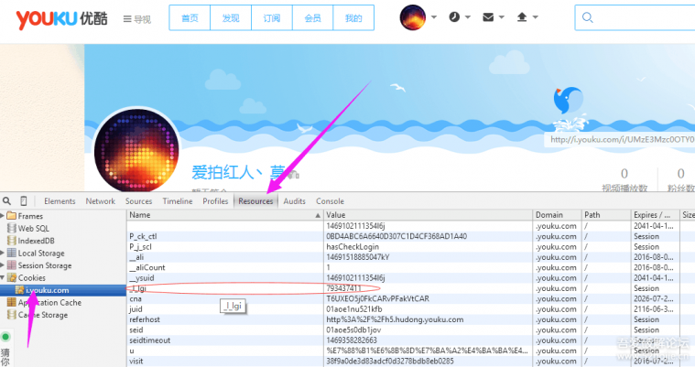Click DevTools inspect element magnifier icon
The image size is (695, 367).
click(6, 200)
